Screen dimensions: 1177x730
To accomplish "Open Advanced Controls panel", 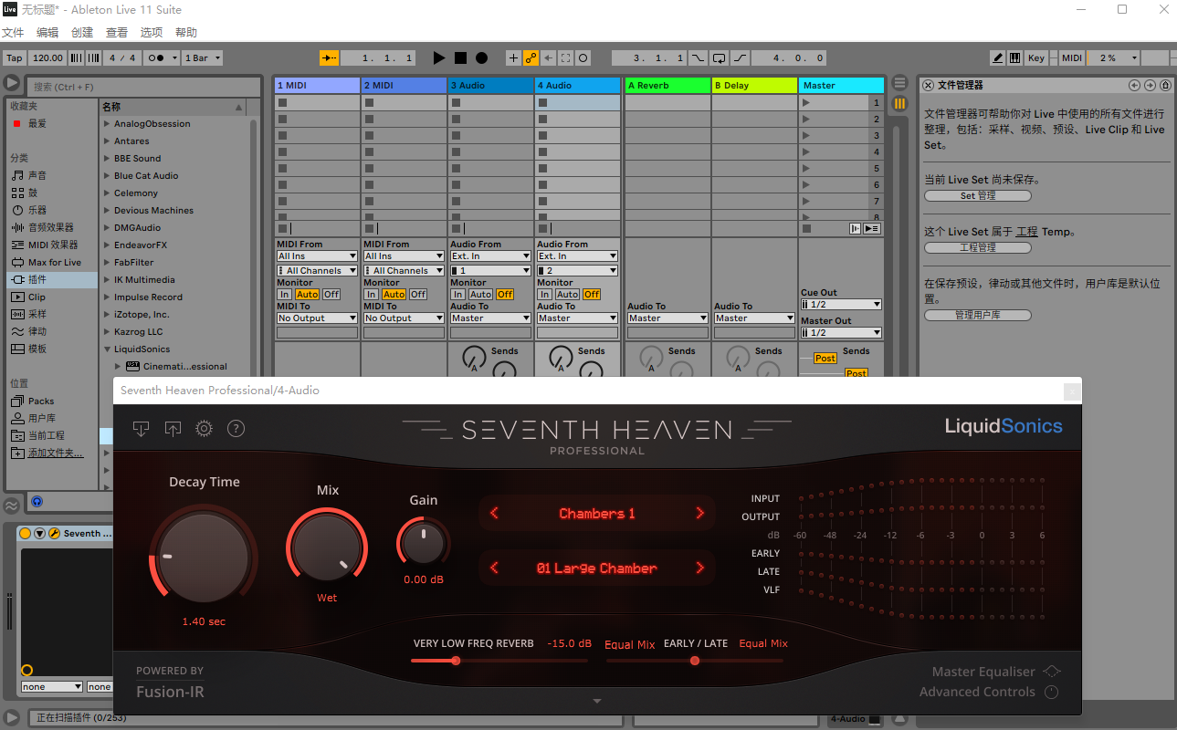I will pos(989,692).
